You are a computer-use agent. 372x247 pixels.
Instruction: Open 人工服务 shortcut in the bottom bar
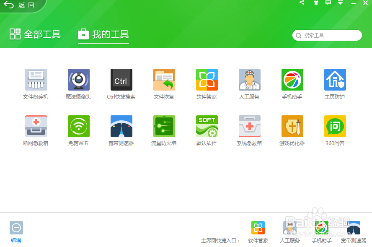[x=289, y=228]
